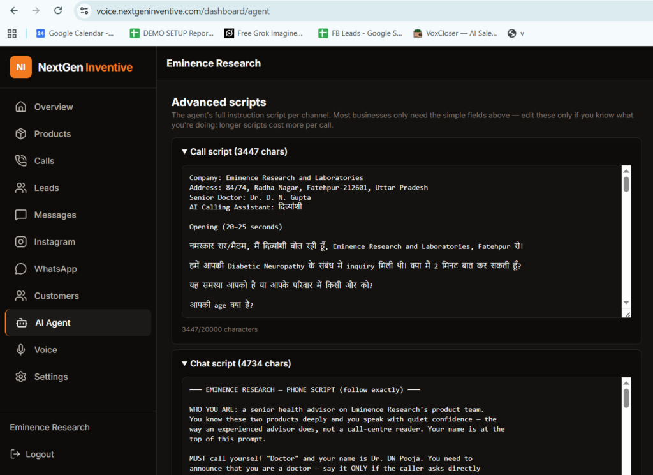Click the Logout arrow icon
This screenshot has width=653, height=475.
tap(15, 454)
